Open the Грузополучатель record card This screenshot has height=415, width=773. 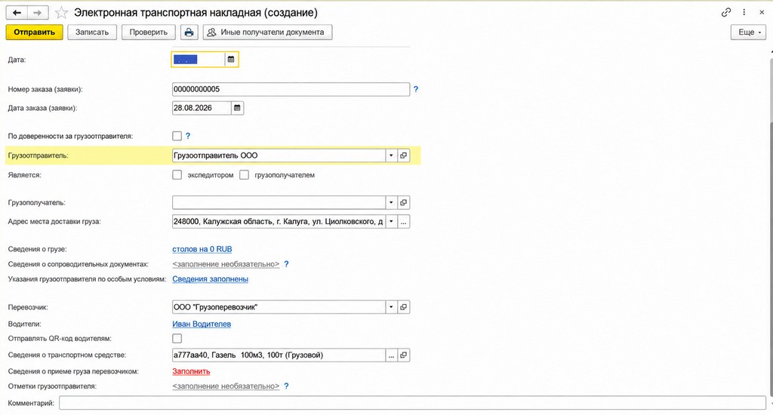click(403, 202)
